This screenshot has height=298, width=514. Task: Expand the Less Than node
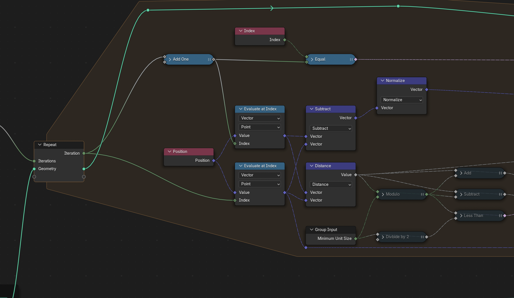(x=461, y=216)
